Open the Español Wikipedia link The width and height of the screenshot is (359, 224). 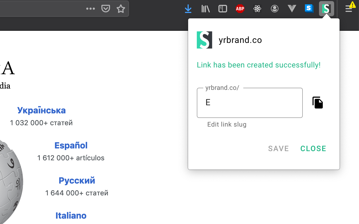click(x=71, y=145)
